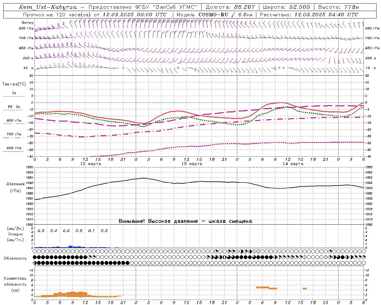Screen dimensions: 381x305
Task: Click the (км) unit under convective cloudiness
Action: pyautogui.click(x=15, y=290)
